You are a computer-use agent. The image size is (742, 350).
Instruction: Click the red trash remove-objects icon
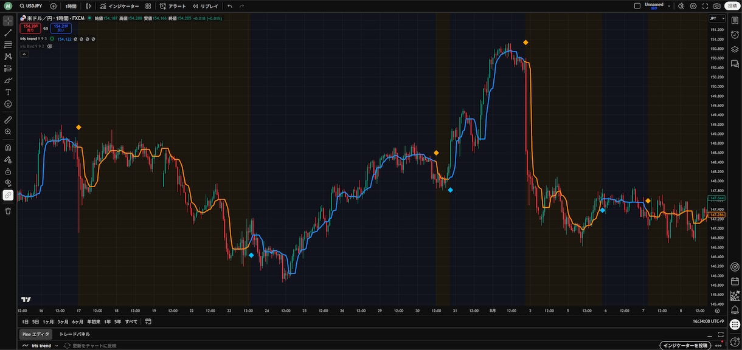coord(8,211)
